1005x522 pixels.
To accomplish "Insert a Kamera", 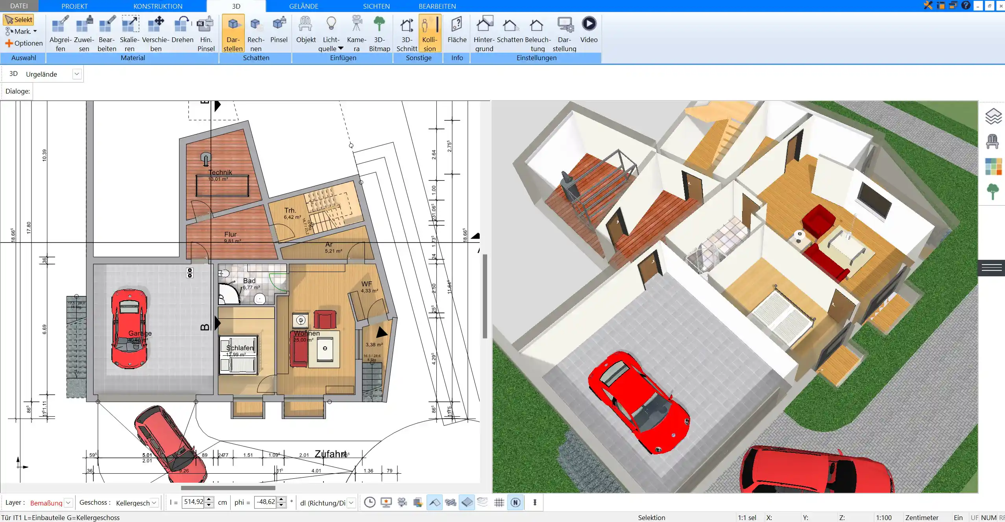I will pyautogui.click(x=357, y=33).
